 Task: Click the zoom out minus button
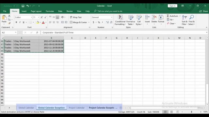[182, 112]
